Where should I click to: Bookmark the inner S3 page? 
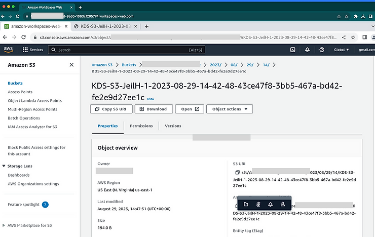[x=353, y=37]
